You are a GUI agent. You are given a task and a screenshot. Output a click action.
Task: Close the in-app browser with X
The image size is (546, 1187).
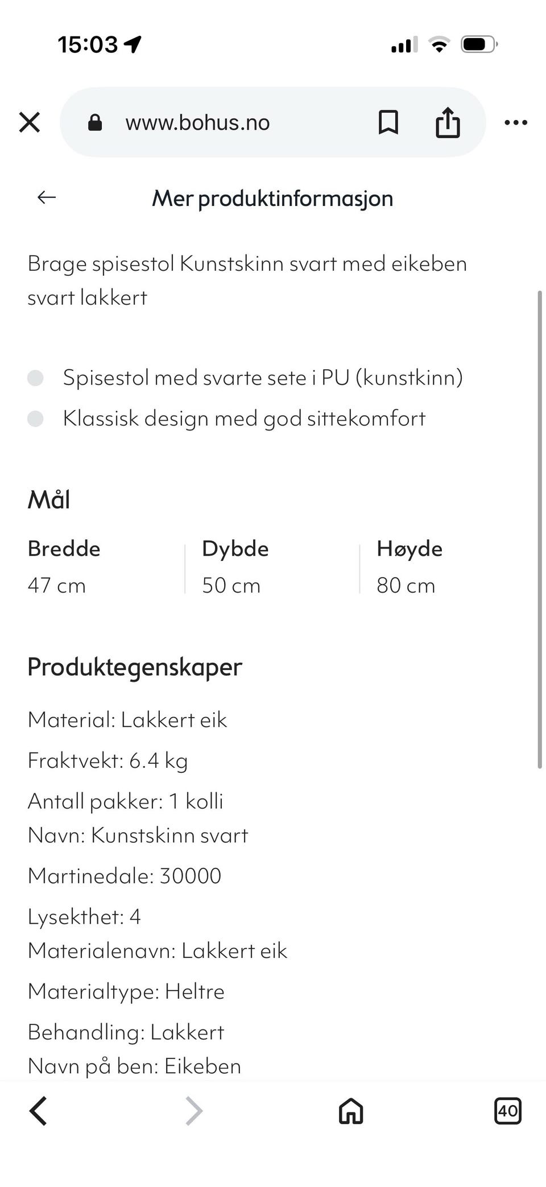[x=30, y=122]
